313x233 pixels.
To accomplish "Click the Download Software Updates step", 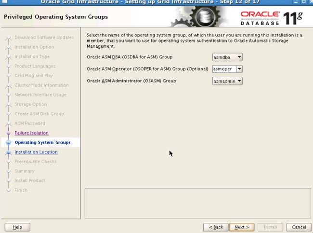I will (44, 38).
